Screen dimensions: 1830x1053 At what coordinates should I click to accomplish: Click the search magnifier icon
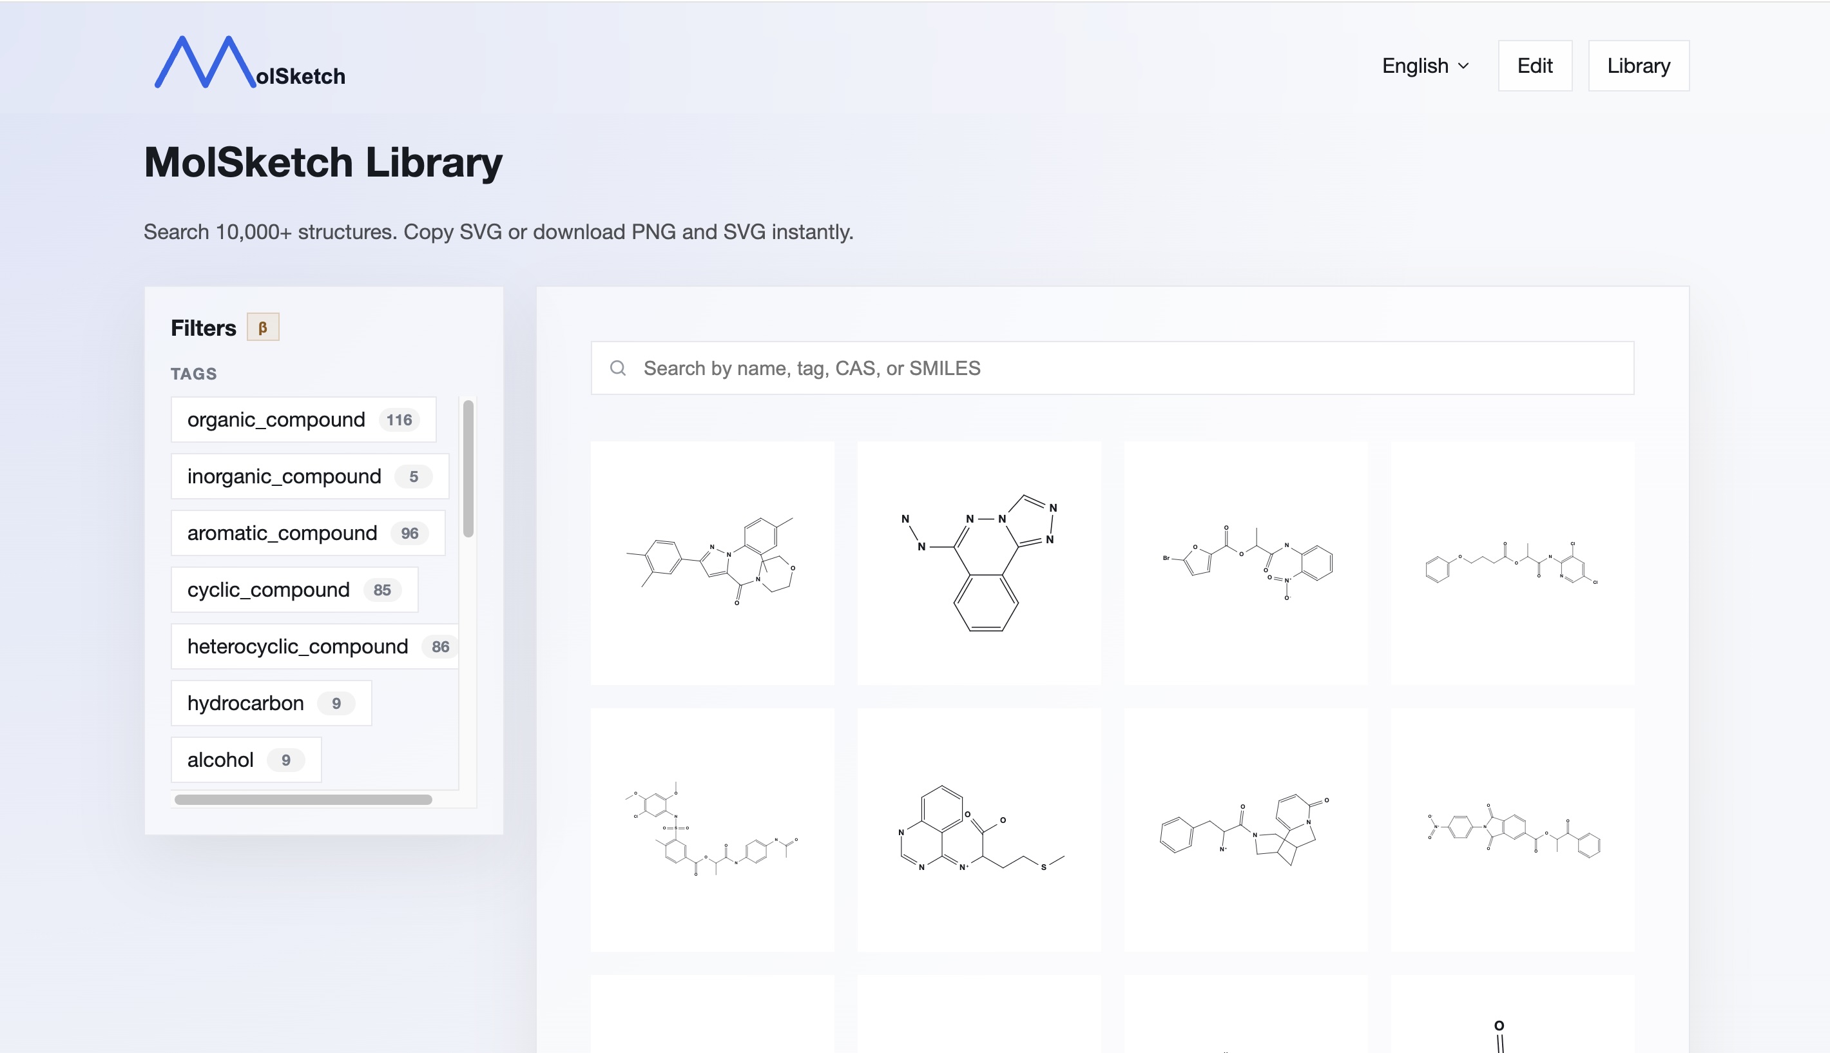617,368
